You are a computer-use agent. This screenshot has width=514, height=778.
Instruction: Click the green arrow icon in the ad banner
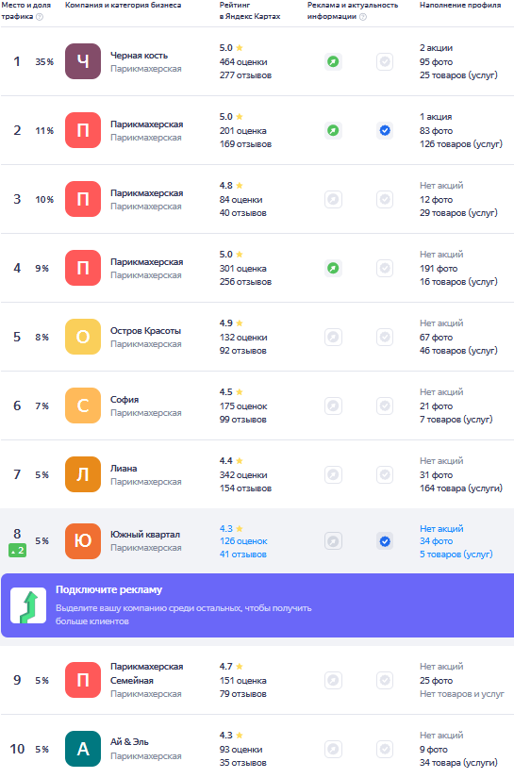pos(28,605)
